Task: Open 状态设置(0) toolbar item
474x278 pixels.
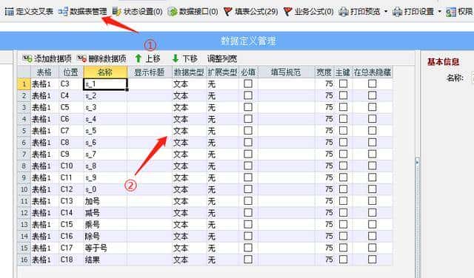Action: pos(138,12)
